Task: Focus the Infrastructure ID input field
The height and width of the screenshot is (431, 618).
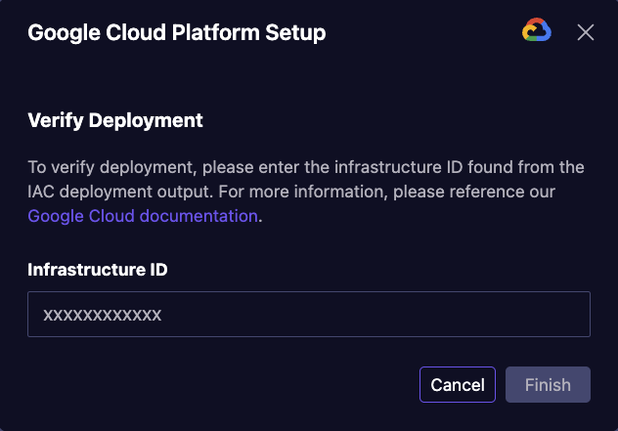Action: click(x=309, y=314)
